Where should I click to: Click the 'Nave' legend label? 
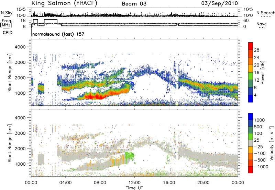[x=262, y=24]
